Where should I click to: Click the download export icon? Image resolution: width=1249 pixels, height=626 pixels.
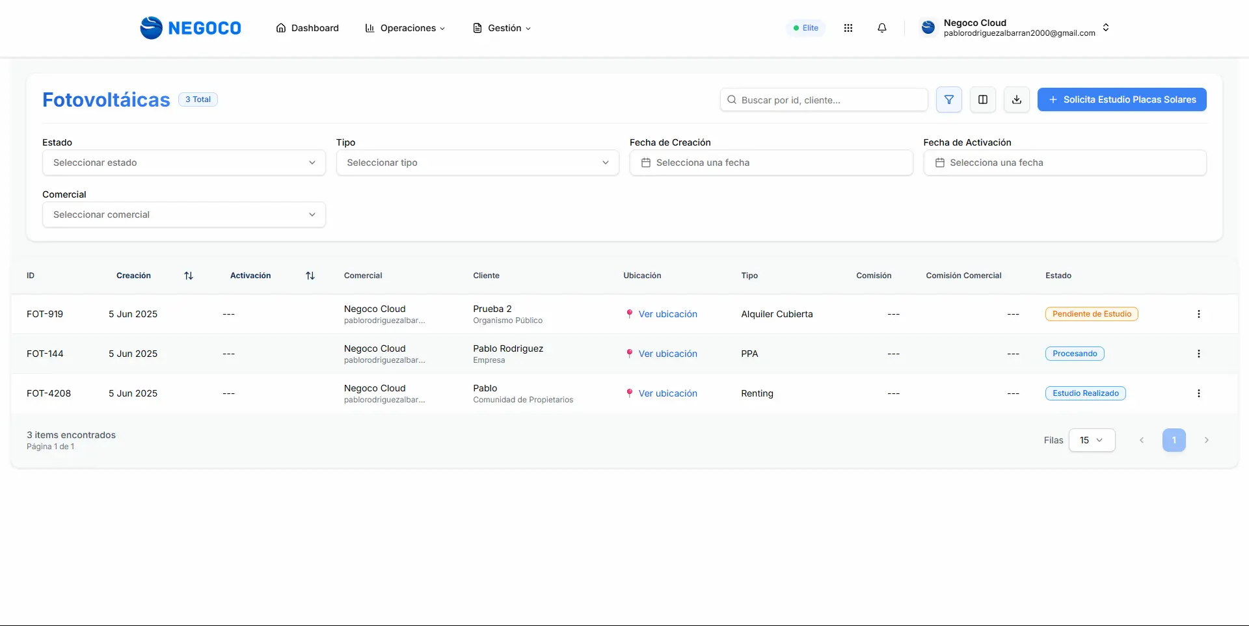coord(1016,99)
